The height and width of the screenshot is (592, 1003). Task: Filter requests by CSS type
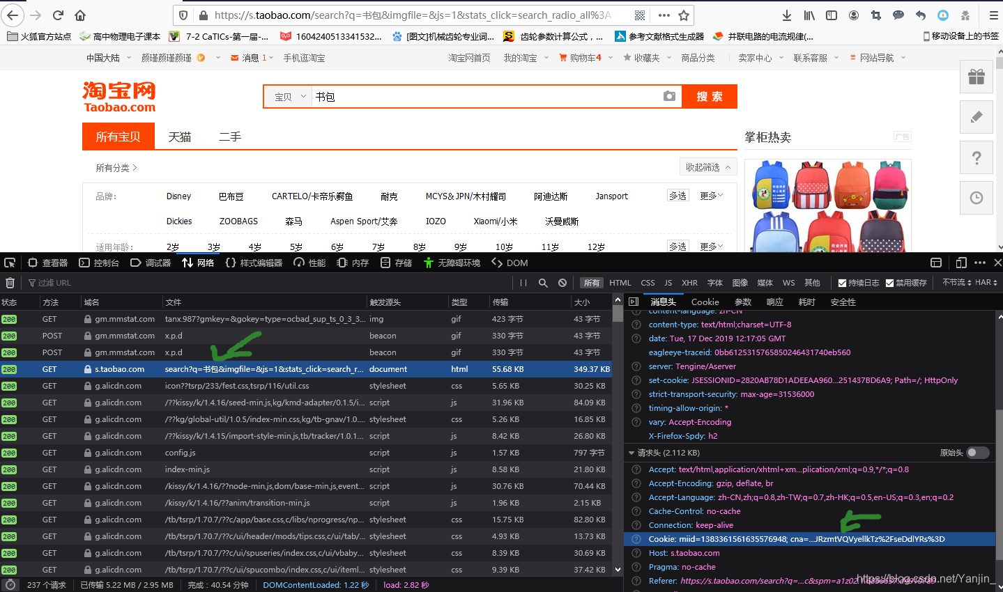pyautogui.click(x=648, y=283)
